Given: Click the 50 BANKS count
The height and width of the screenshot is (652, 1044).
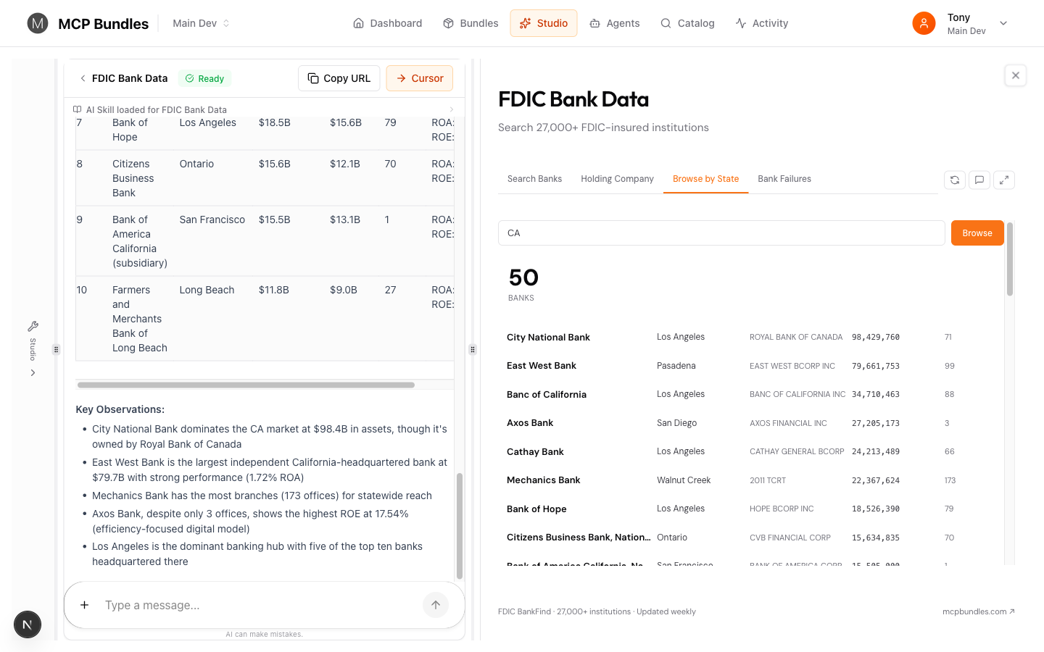Looking at the screenshot, I should point(523,284).
